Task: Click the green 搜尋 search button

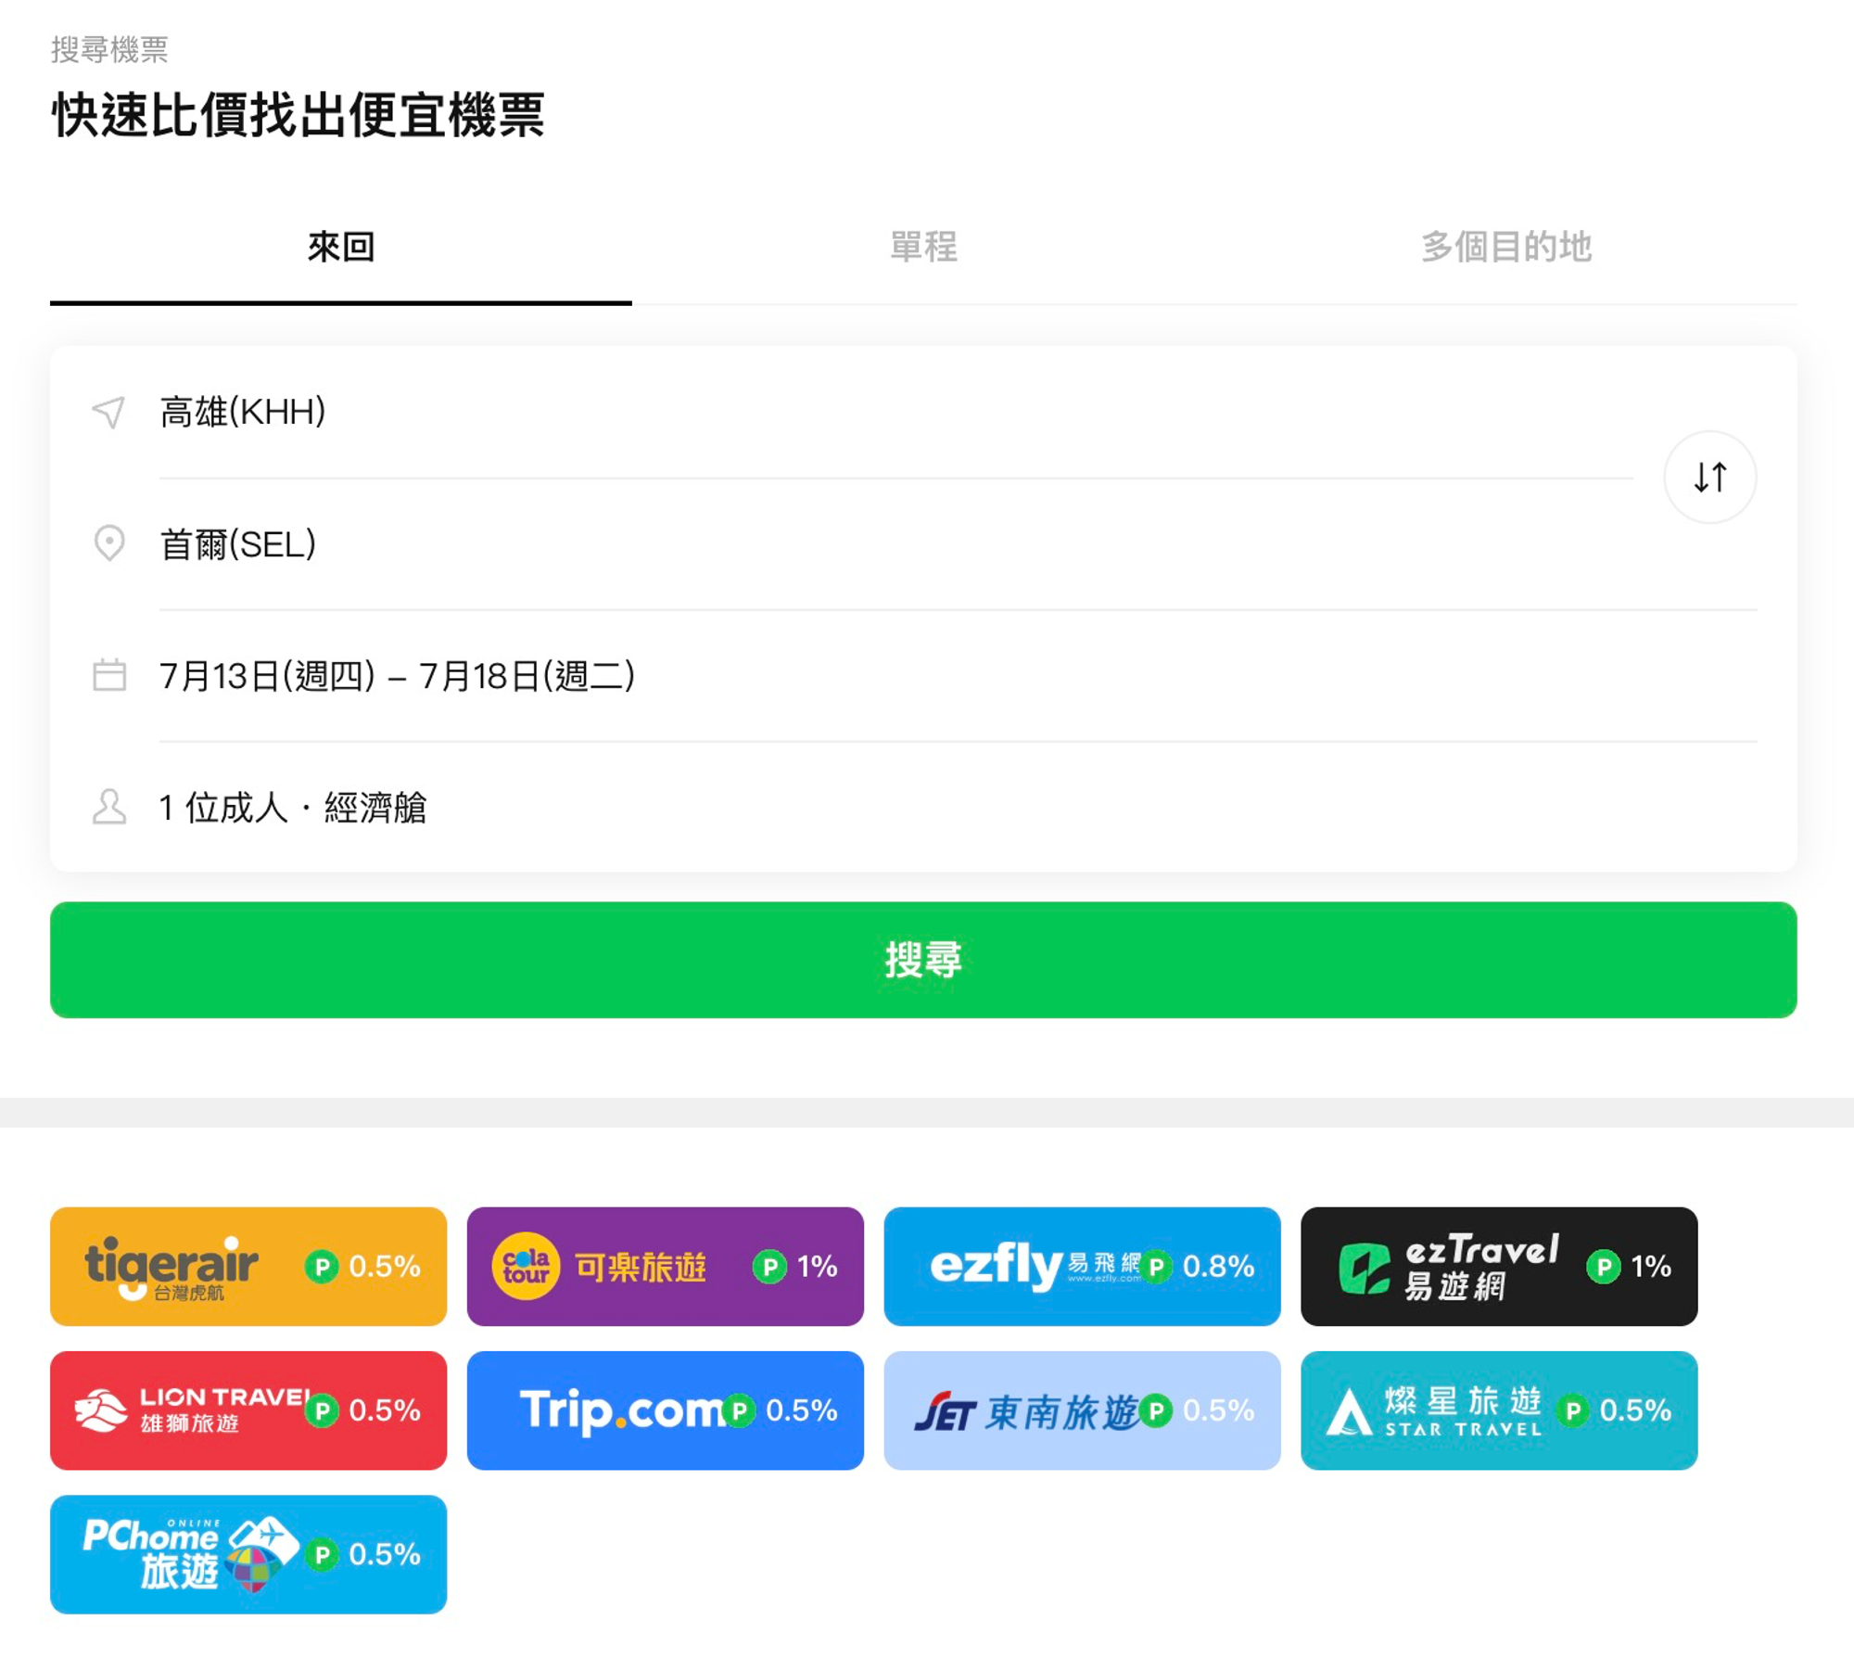Action: coord(923,960)
